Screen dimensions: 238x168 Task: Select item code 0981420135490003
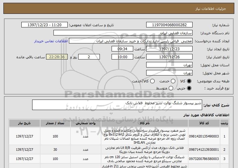coord(204,136)
